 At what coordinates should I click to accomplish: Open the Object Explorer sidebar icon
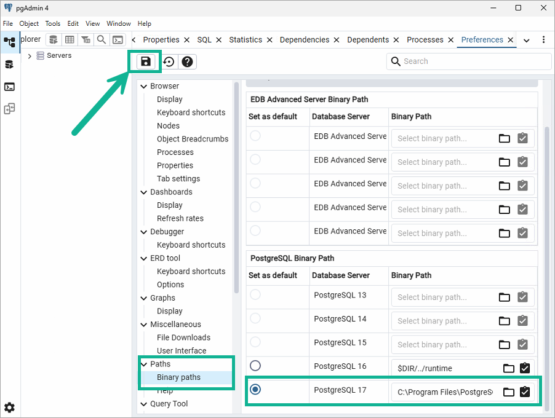click(10, 42)
